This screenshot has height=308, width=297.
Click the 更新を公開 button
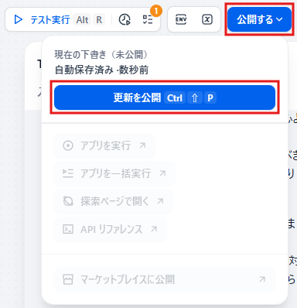pyautogui.click(x=165, y=98)
